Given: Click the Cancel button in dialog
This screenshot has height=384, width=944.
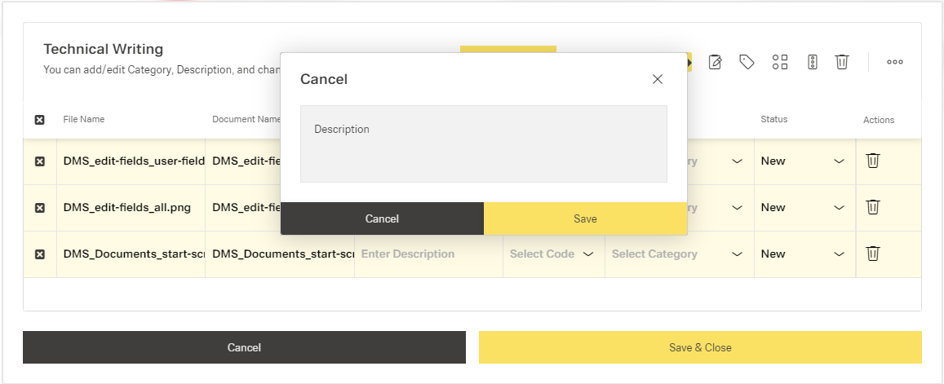Looking at the screenshot, I should 382,218.
